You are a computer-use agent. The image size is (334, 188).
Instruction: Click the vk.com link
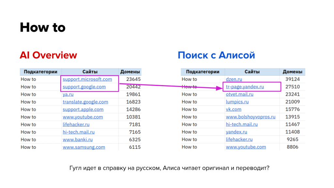[x=234, y=109]
